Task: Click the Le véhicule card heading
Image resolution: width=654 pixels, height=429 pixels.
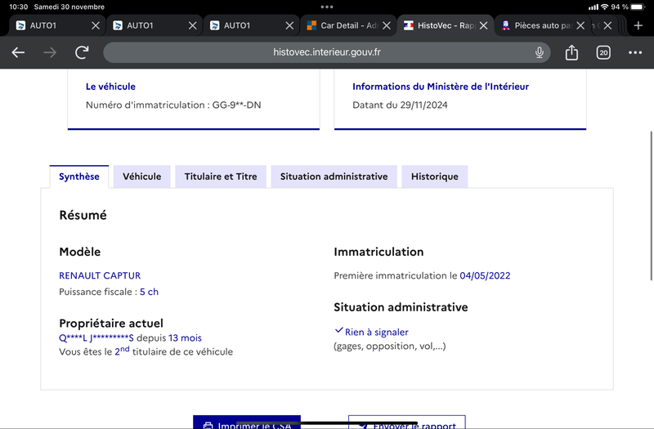Action: 110,87
